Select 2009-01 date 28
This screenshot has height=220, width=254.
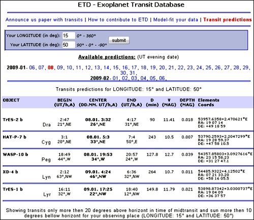(236, 67)
